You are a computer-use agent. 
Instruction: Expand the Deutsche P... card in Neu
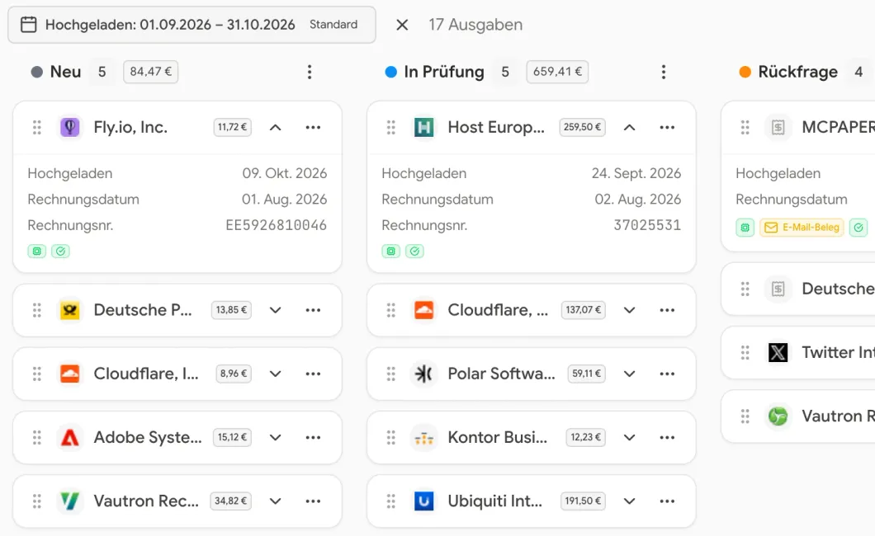point(275,310)
